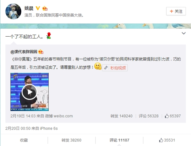Open 姚晨's profile avatar

(13, 11)
